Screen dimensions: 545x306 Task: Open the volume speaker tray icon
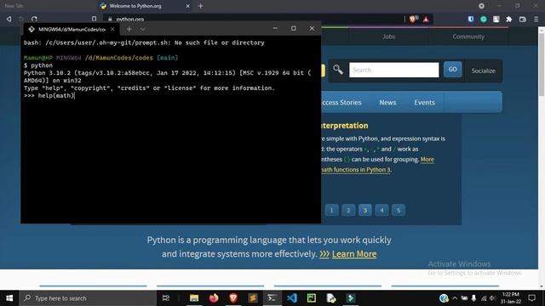(492, 298)
